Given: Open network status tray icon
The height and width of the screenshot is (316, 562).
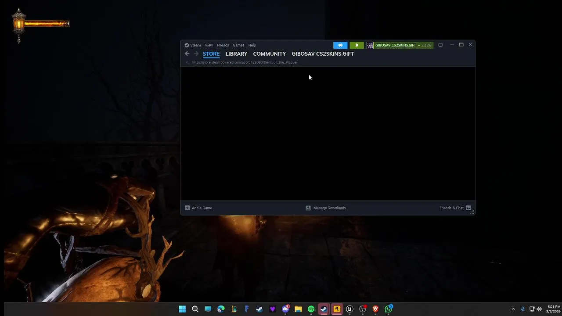Looking at the screenshot, I should (532, 309).
